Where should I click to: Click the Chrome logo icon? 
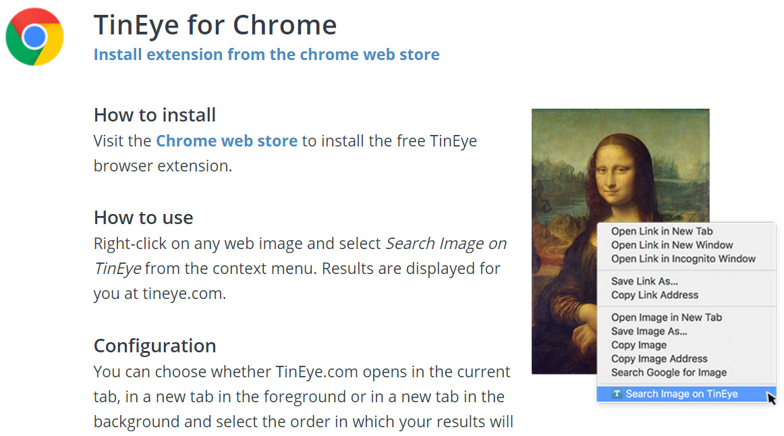click(x=34, y=36)
